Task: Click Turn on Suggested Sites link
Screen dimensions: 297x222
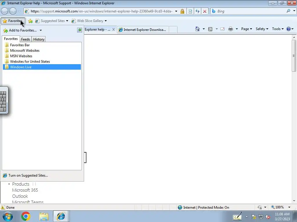Action: coord(25,175)
